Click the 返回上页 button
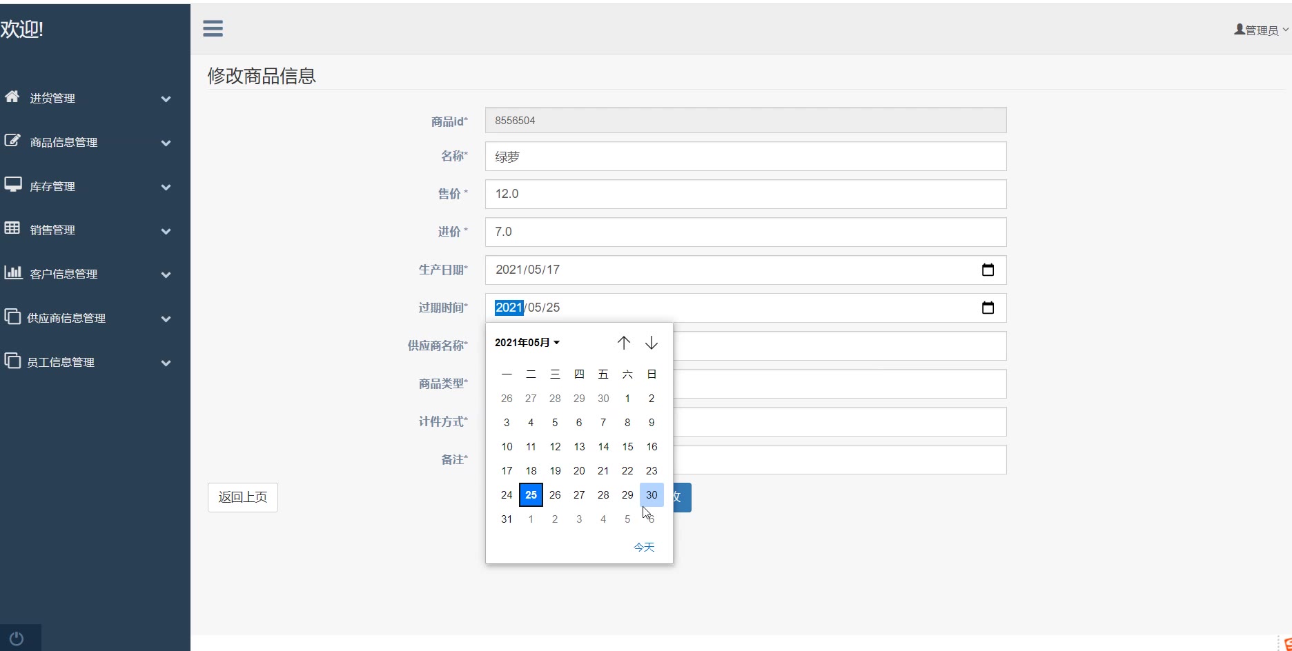 [x=242, y=497]
